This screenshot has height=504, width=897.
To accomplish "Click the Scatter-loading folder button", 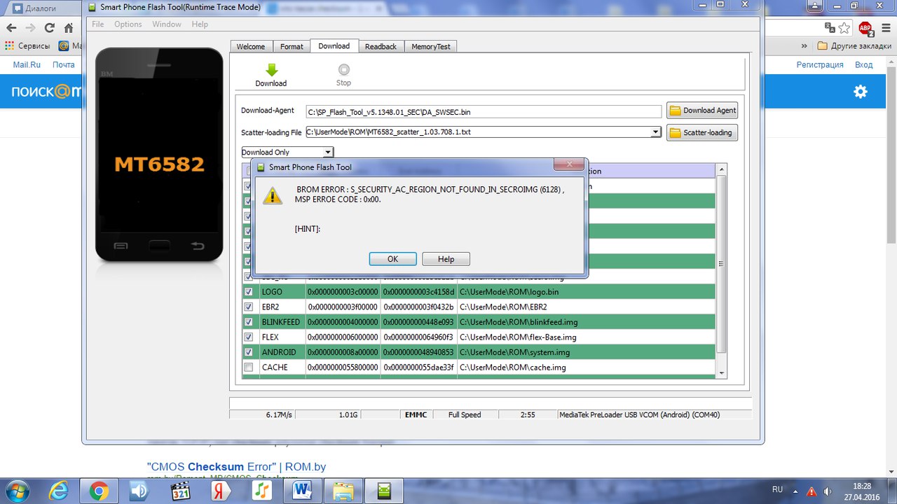I will pyautogui.click(x=701, y=132).
